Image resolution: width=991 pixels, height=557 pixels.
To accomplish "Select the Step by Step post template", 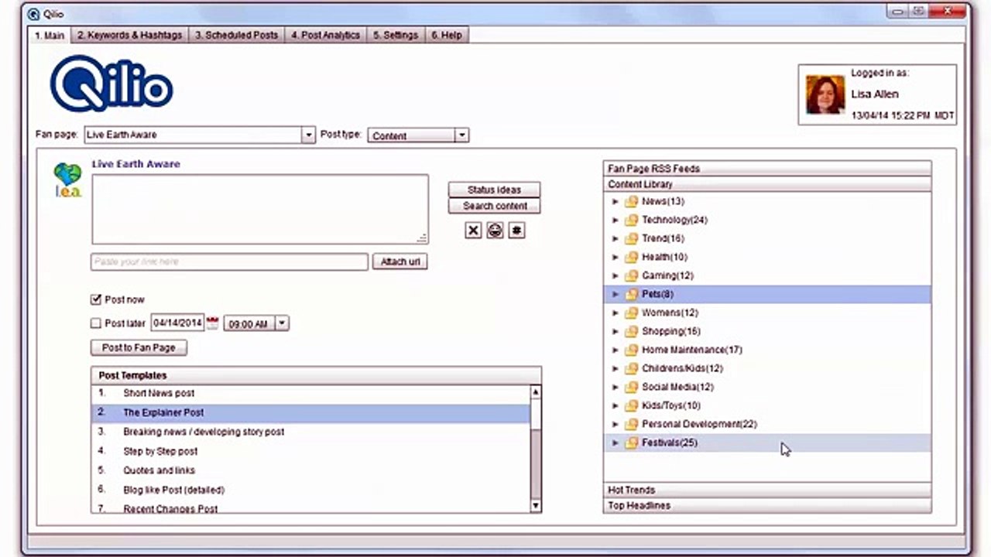I will pyautogui.click(x=310, y=451).
